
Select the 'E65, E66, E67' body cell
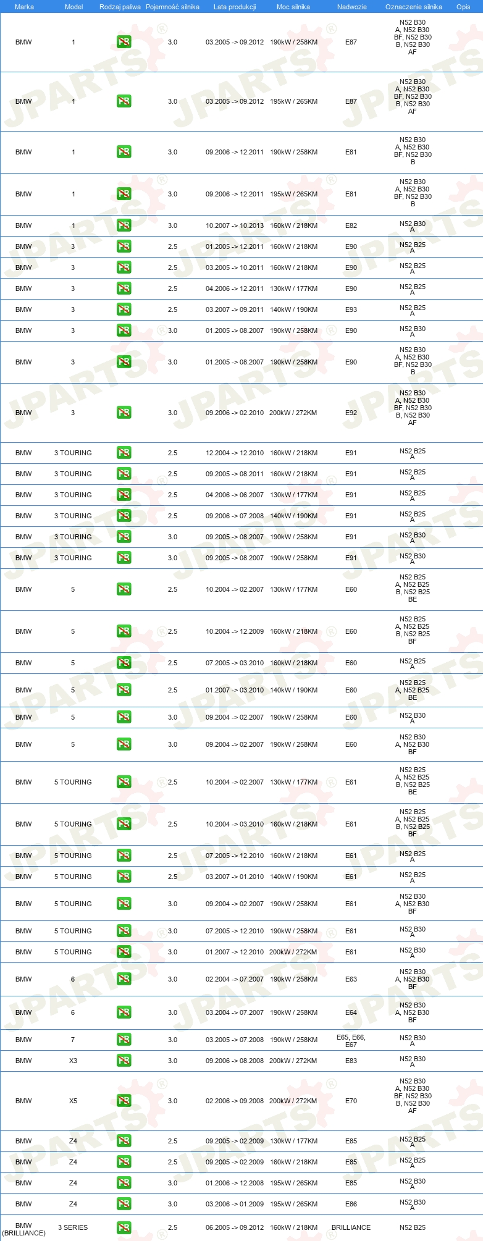351,1041
